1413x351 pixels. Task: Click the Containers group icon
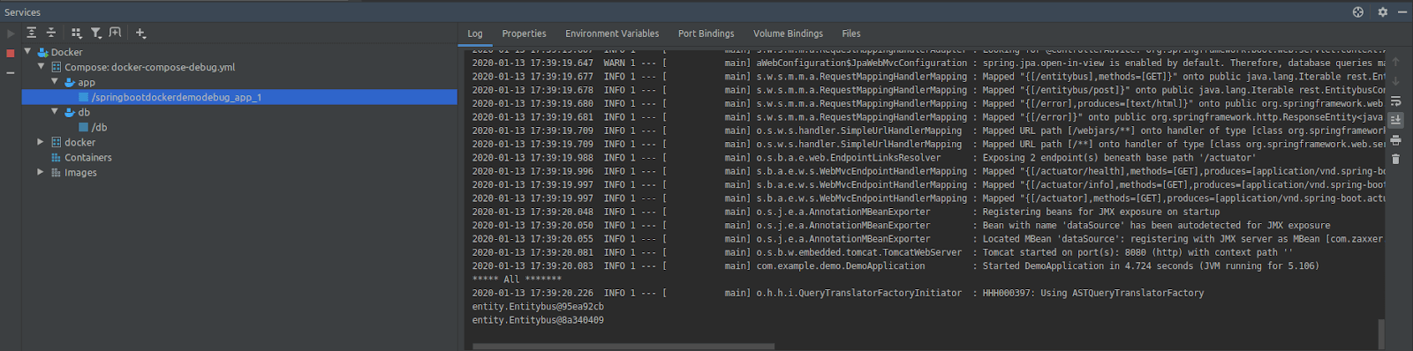(57, 157)
